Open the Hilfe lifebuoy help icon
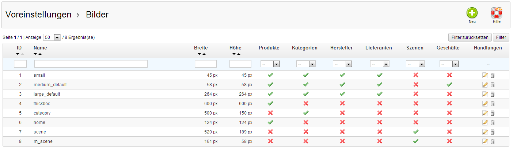513x148 pixels. coord(496,13)
